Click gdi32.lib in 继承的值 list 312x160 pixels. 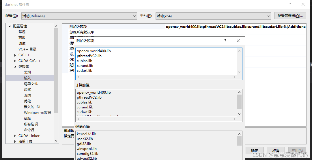pos(84,144)
